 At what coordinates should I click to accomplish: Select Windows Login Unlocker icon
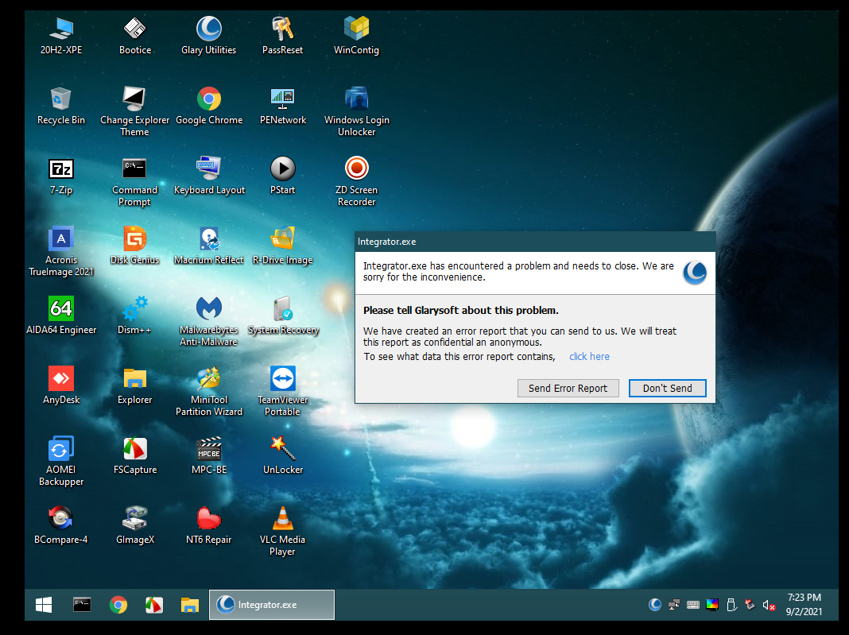click(356, 111)
